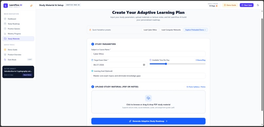Click the Introduction to Cryptography active subject
The width and height of the screenshot is (264, 127).
(x=18, y=71)
